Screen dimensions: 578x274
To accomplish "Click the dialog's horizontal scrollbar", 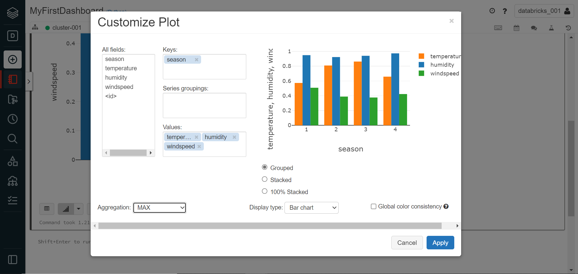I will coord(269,226).
